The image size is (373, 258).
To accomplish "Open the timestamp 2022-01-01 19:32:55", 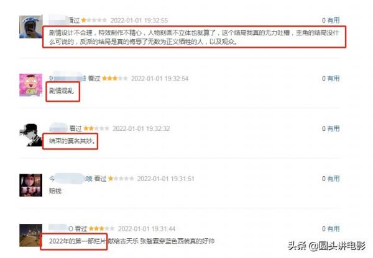I will coord(139,20).
